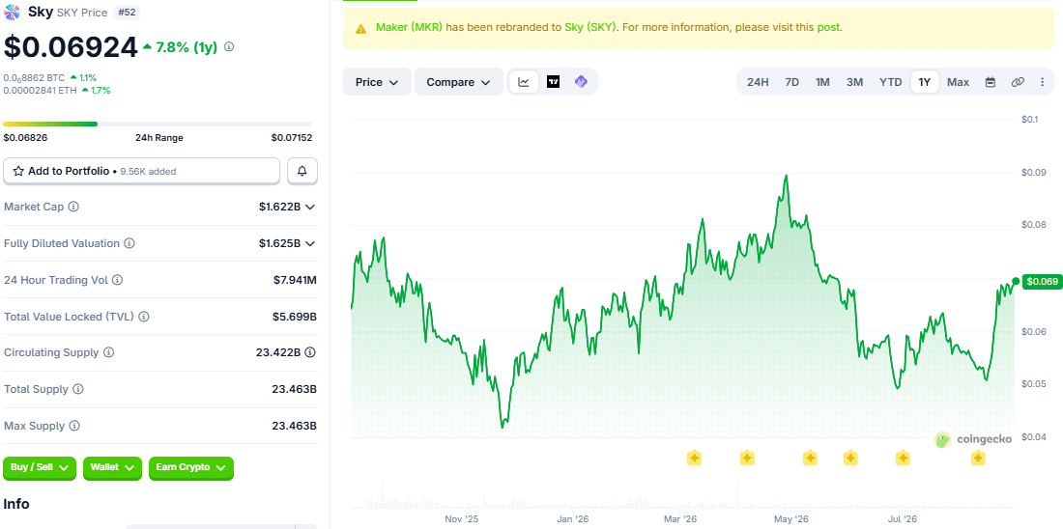Select the Max time range

(x=958, y=82)
